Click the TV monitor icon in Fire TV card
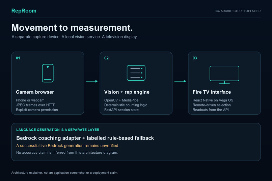Viewport: 272px width, 181px height. 224,75
